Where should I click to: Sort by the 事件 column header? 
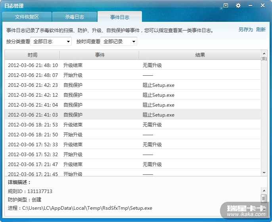click(x=100, y=55)
